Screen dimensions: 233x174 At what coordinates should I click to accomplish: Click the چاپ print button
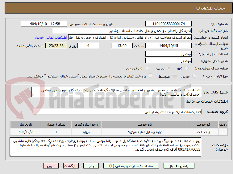point(91,166)
